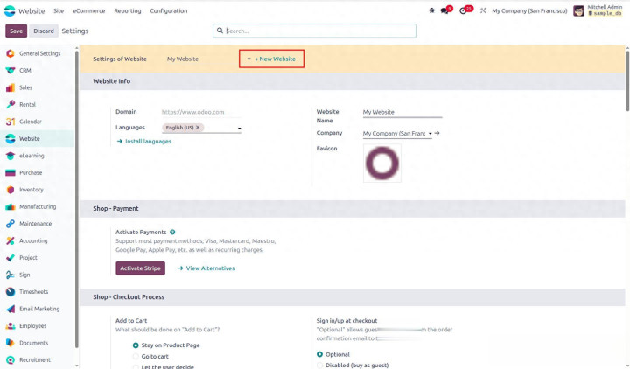The image size is (630, 369).
Task: Open the My Company (San Francisco) switcher
Action: (529, 10)
